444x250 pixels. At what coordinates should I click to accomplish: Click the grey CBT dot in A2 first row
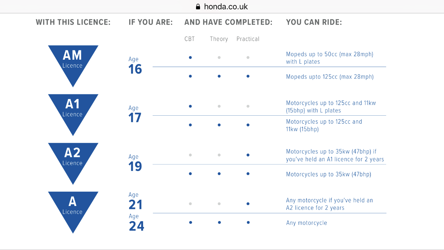[x=190, y=155]
